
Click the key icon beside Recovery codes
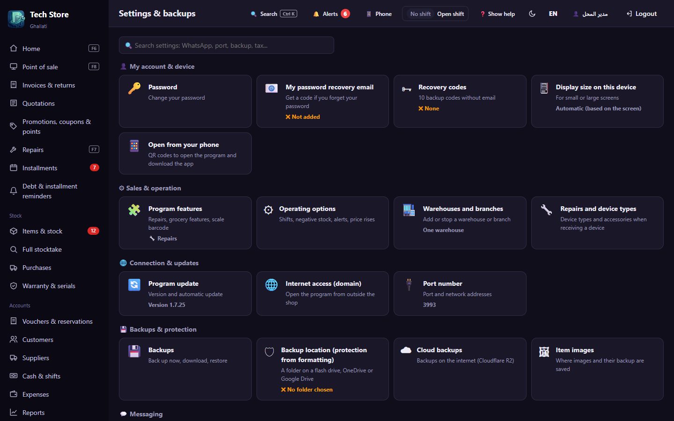406,89
